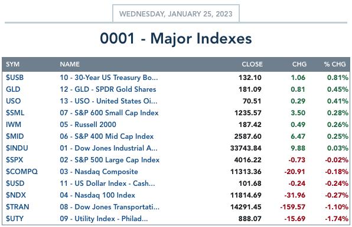Click the Wednesday, January 25, 2023 date tab
Screen dimensions: 352x227
[176, 14]
